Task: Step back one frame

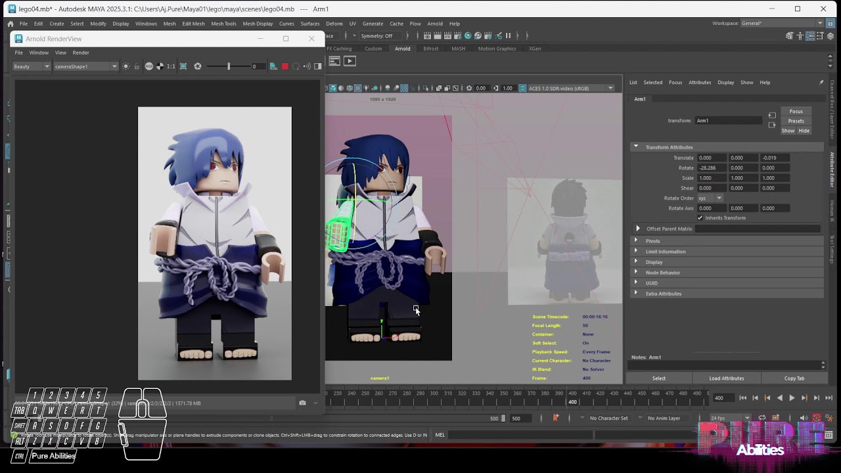Action: pyautogui.click(x=755, y=398)
